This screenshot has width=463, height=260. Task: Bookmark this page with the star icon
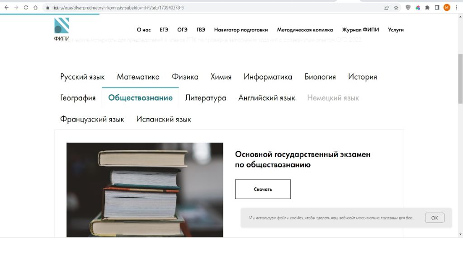point(396,8)
